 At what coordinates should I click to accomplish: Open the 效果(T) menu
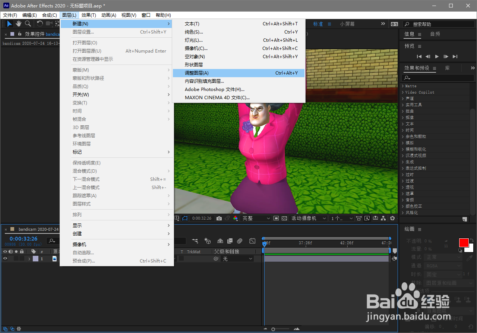tap(89, 15)
